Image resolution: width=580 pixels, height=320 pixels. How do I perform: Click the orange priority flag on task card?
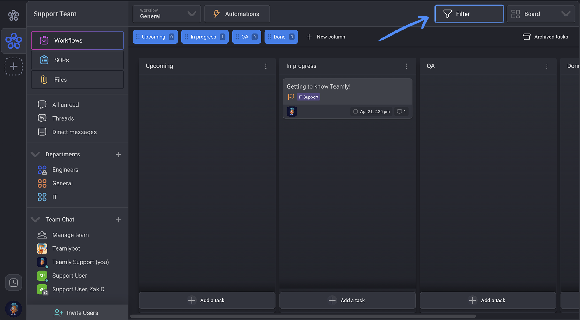291,97
